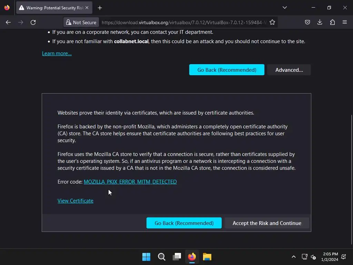353x265 pixels.
Task: Click the bold collabnet.local text
Action: [131, 41]
